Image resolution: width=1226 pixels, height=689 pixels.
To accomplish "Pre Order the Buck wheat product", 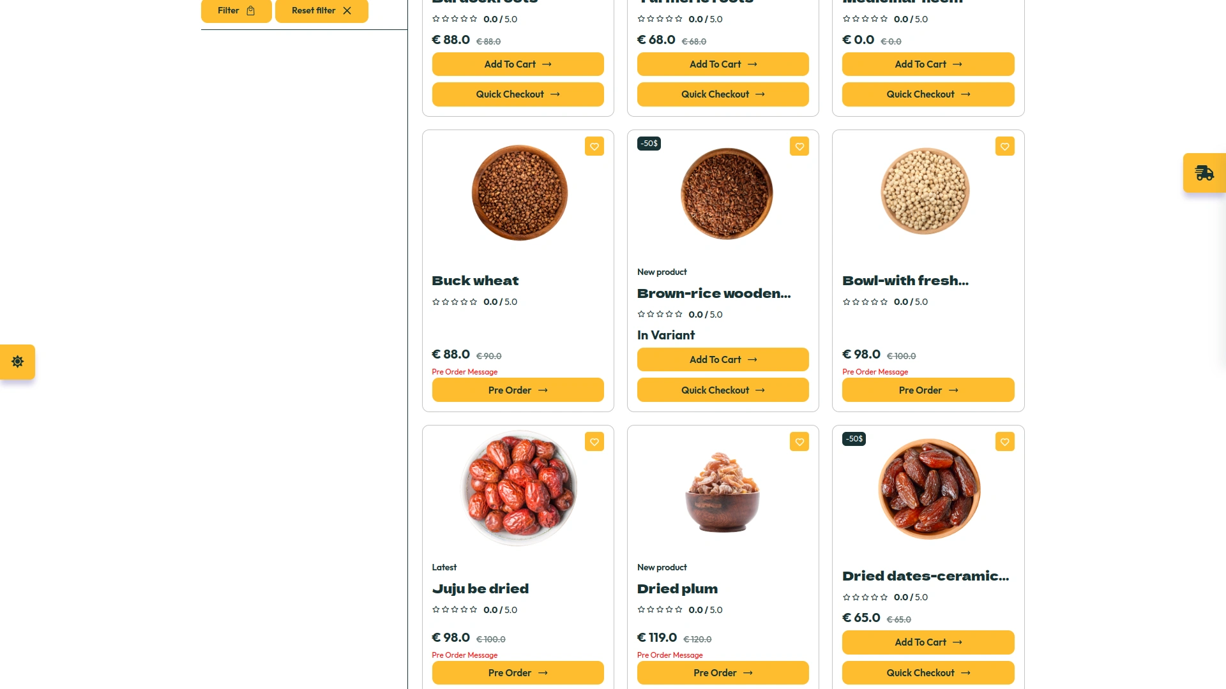I will pyautogui.click(x=517, y=390).
